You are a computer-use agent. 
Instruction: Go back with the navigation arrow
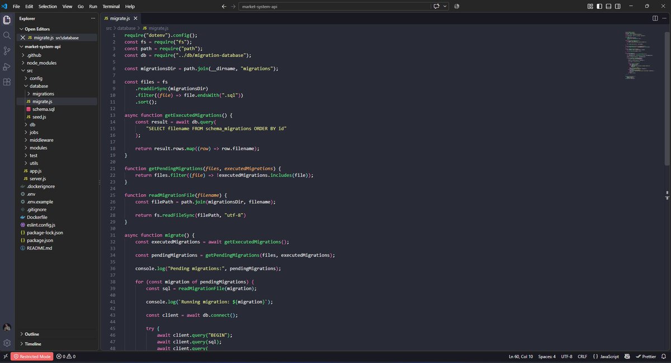[224, 6]
